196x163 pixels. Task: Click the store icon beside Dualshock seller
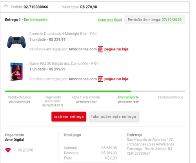(x=100, y=49)
